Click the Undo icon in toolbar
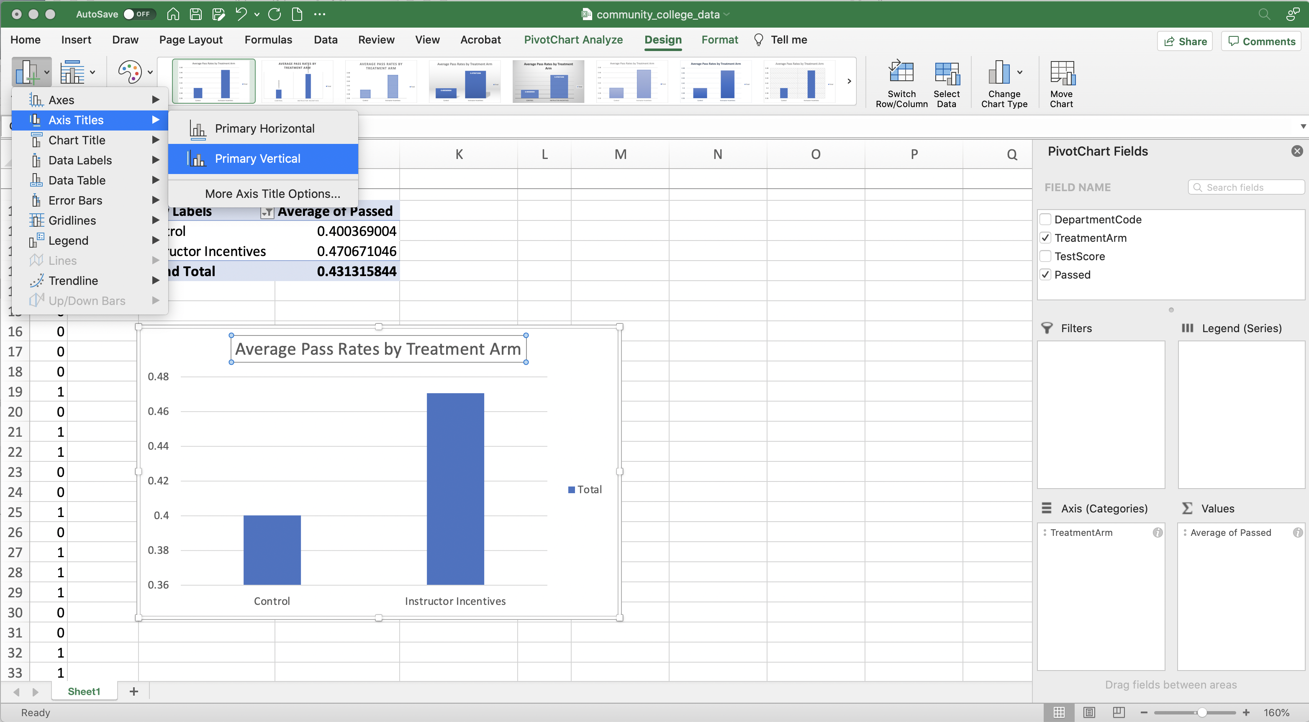Screen dimensions: 1309x722 241,14
